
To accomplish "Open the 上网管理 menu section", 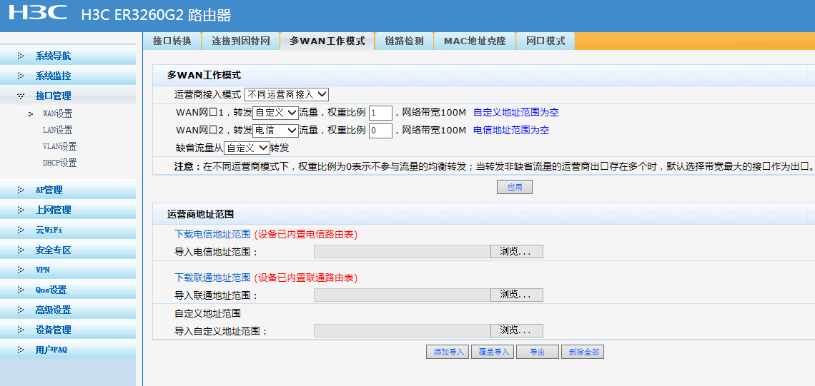I will click(x=68, y=210).
